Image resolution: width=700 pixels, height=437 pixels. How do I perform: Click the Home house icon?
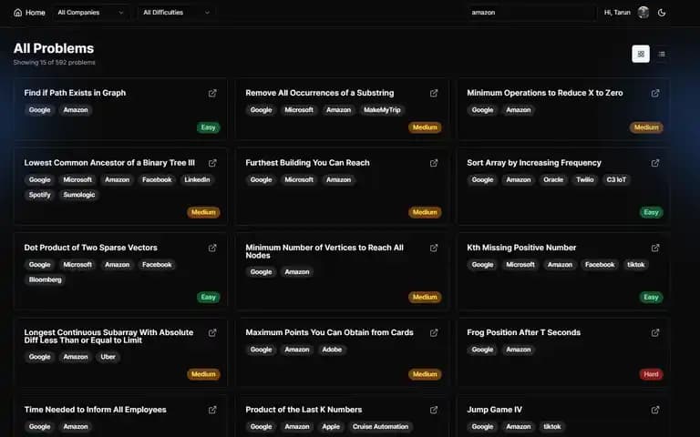coord(18,13)
